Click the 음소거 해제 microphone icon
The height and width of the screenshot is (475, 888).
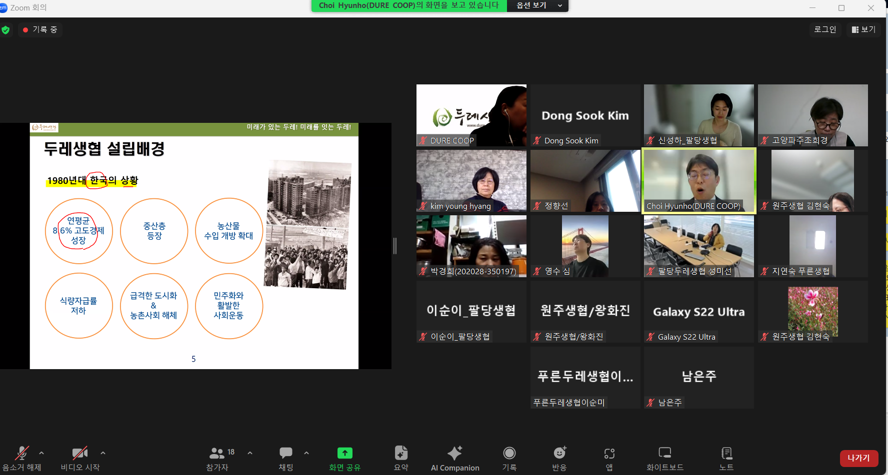tap(21, 453)
